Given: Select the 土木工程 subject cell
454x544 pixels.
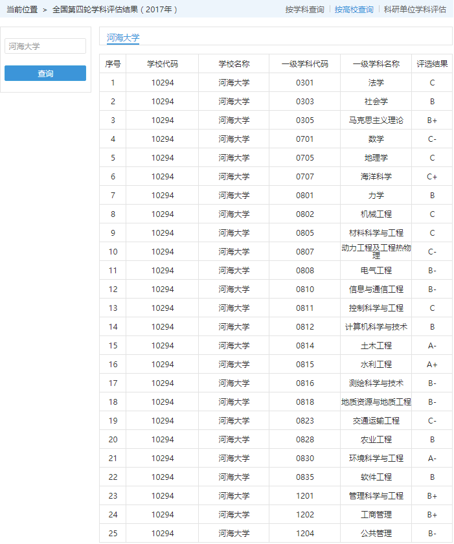Looking at the screenshot, I should [x=376, y=346].
